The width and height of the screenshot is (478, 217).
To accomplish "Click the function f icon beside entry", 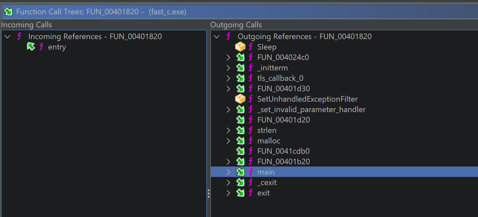I will [42, 47].
